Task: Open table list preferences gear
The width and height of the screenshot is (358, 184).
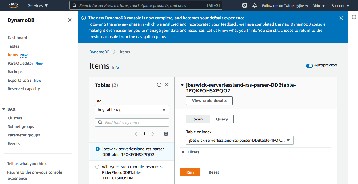Action: coord(166,134)
